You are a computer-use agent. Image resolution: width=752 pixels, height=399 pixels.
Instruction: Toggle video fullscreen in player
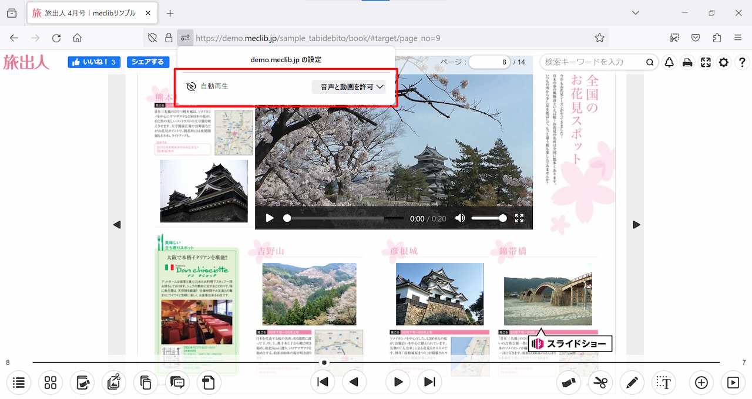click(x=519, y=218)
